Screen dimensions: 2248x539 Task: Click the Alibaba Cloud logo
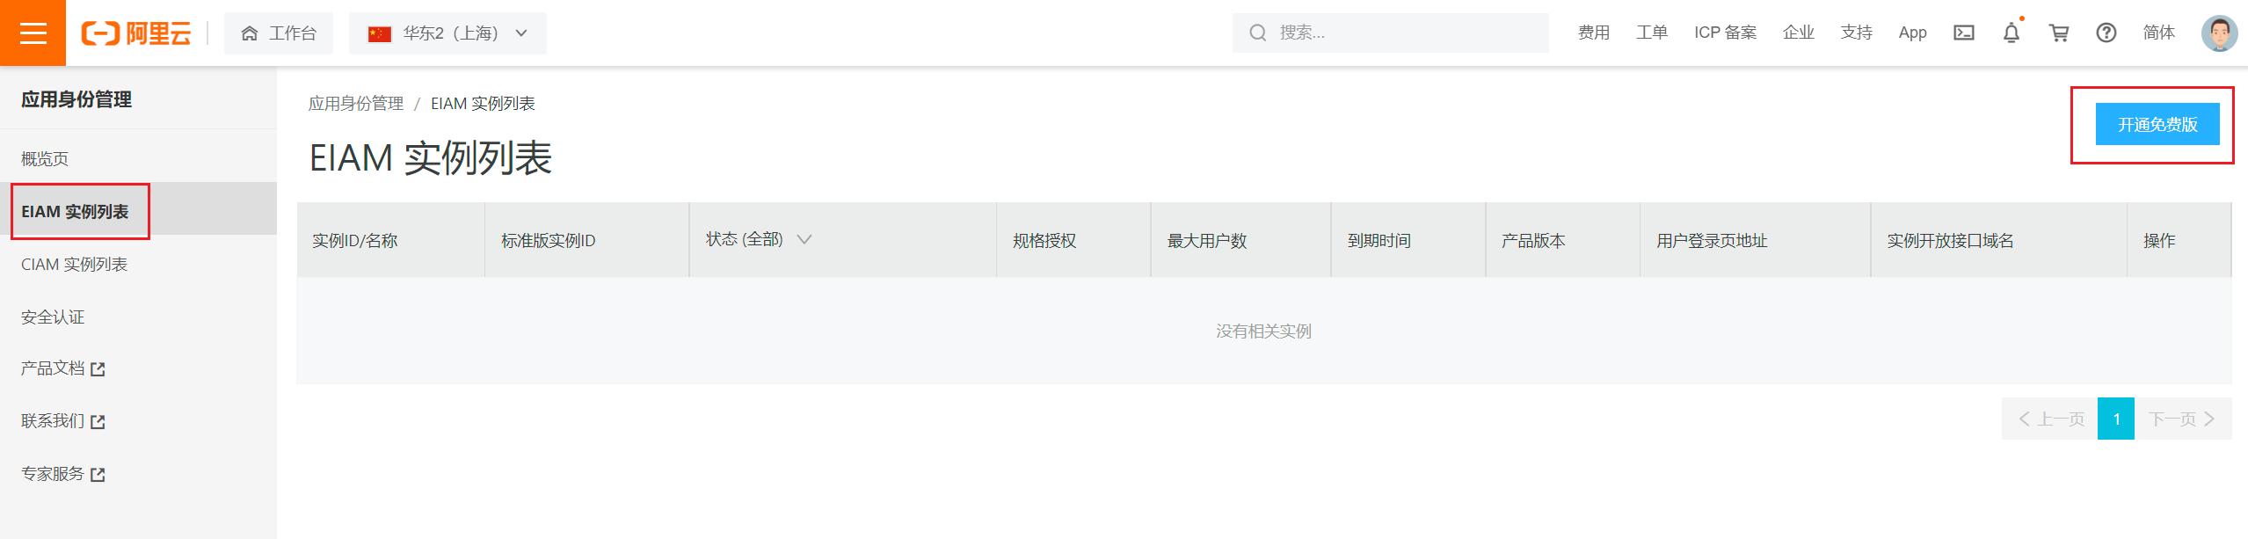tap(136, 33)
